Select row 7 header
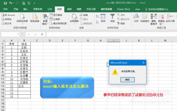177x111 pixels. point(2,65)
